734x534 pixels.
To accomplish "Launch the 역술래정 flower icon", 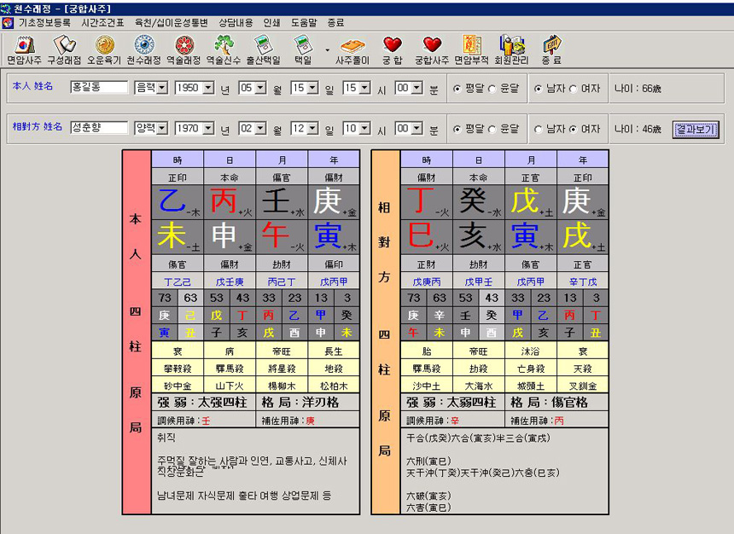I will click(x=184, y=49).
